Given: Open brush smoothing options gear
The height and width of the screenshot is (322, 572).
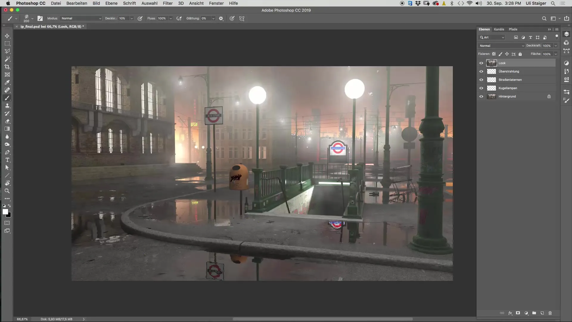Looking at the screenshot, I should pyautogui.click(x=221, y=18).
